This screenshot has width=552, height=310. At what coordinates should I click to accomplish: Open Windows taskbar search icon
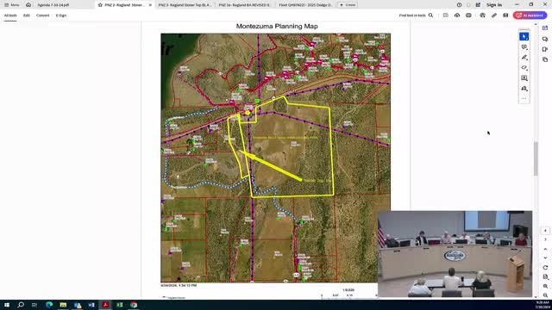[x=21, y=305]
